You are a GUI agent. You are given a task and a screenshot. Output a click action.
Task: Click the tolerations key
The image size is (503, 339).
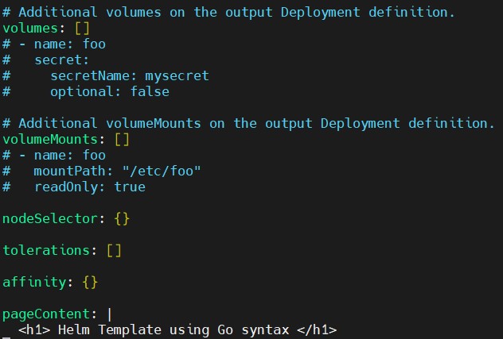(46, 250)
